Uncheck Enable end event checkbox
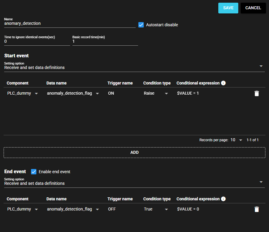Screen dimensions: 269x232 (x=34, y=172)
